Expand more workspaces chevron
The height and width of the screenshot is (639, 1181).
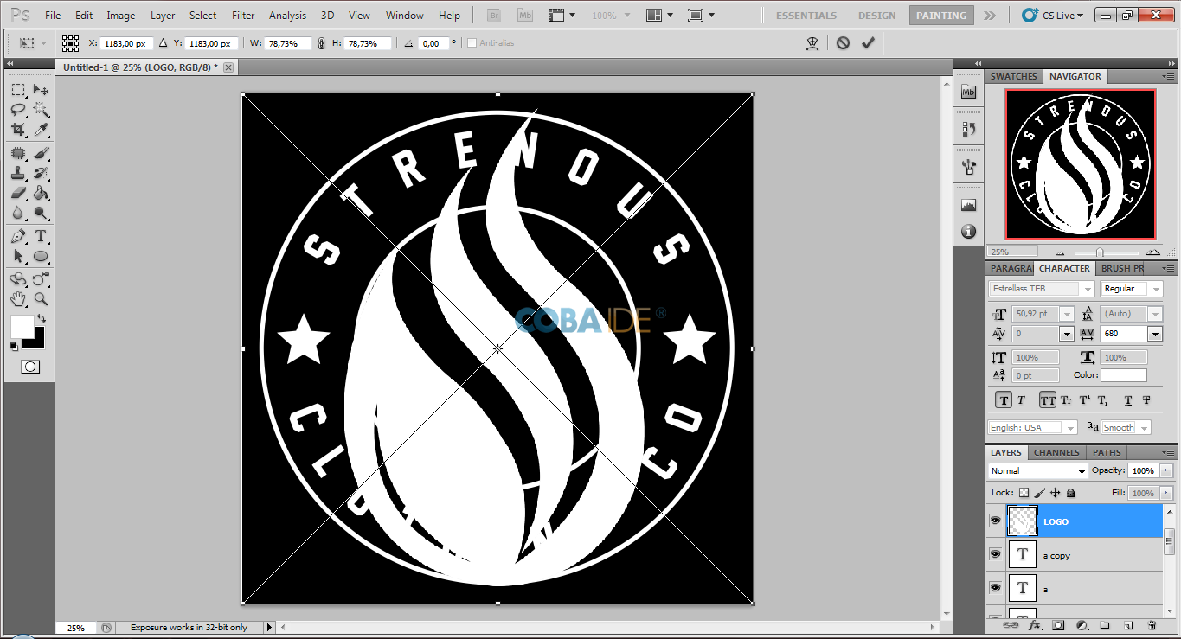click(990, 15)
